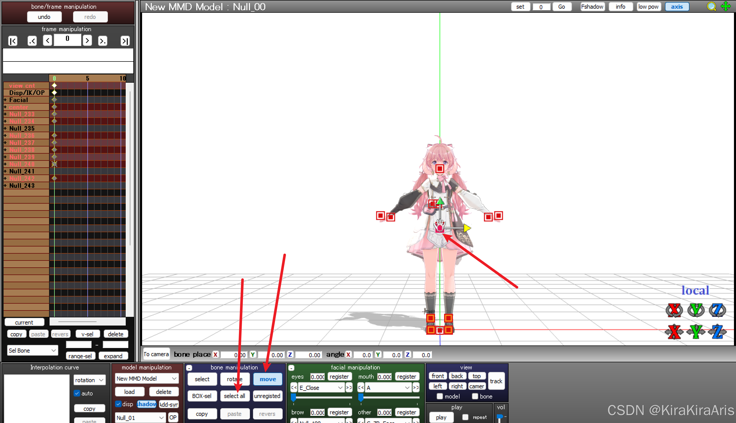Viewport: 736px width, 423px height.
Task: Set view to front
Action: [438, 376]
